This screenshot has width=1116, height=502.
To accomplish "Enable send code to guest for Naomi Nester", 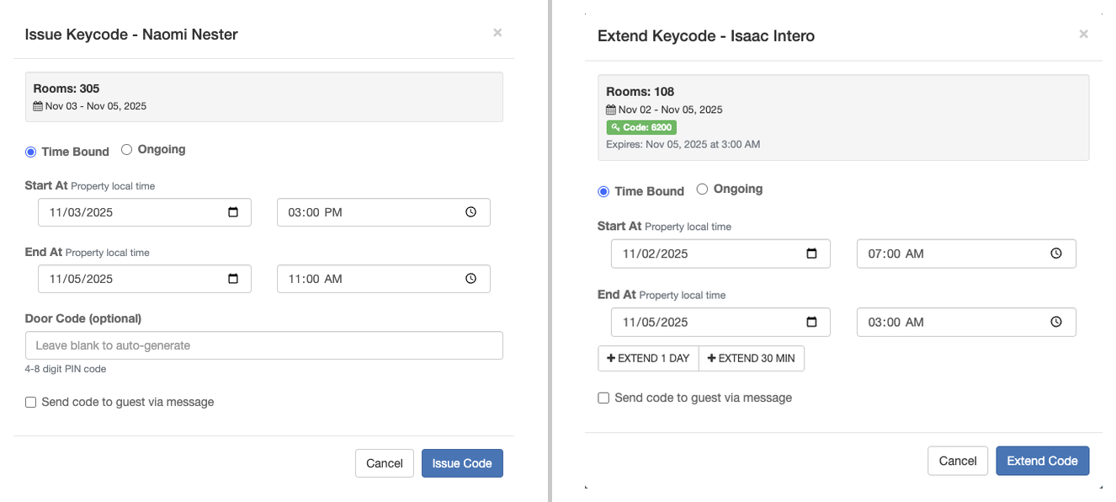I will point(31,403).
